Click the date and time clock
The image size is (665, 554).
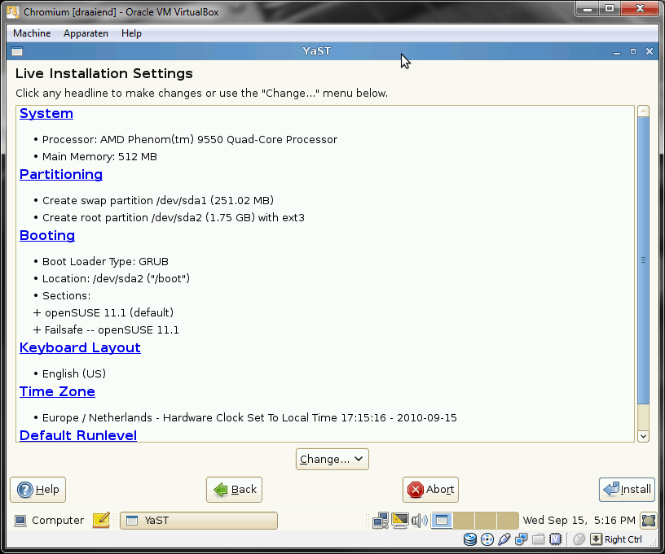click(x=579, y=520)
